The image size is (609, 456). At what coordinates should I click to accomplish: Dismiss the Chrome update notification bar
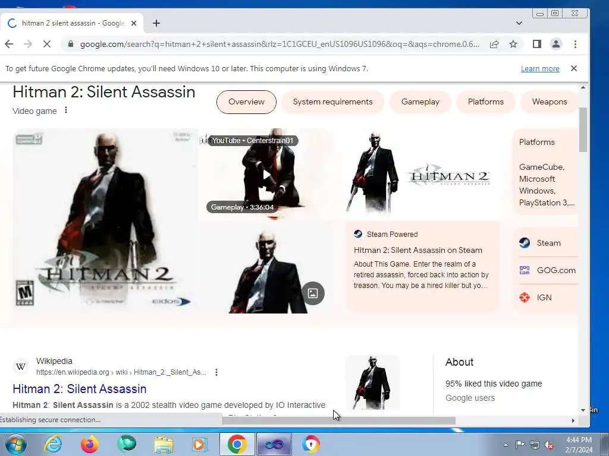[574, 68]
